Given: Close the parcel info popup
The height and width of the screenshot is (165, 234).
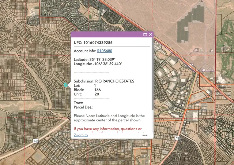Looking at the screenshot, I should [x=151, y=34].
